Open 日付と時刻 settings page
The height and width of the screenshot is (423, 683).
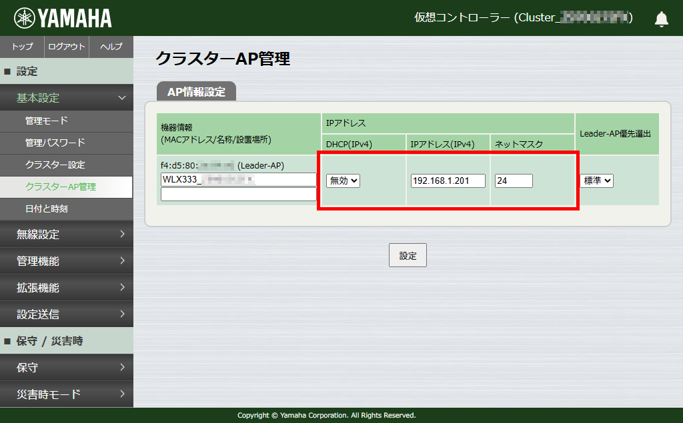(x=67, y=209)
